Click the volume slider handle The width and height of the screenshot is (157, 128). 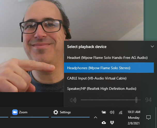point(136,100)
